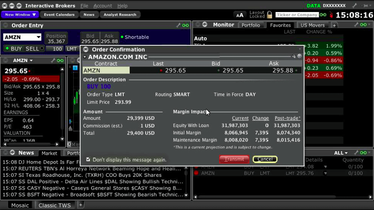Screen dimensions: 374x210
Task: Click right arrow of quote panel horizontal scrollbar
Action: click(x=57, y=144)
